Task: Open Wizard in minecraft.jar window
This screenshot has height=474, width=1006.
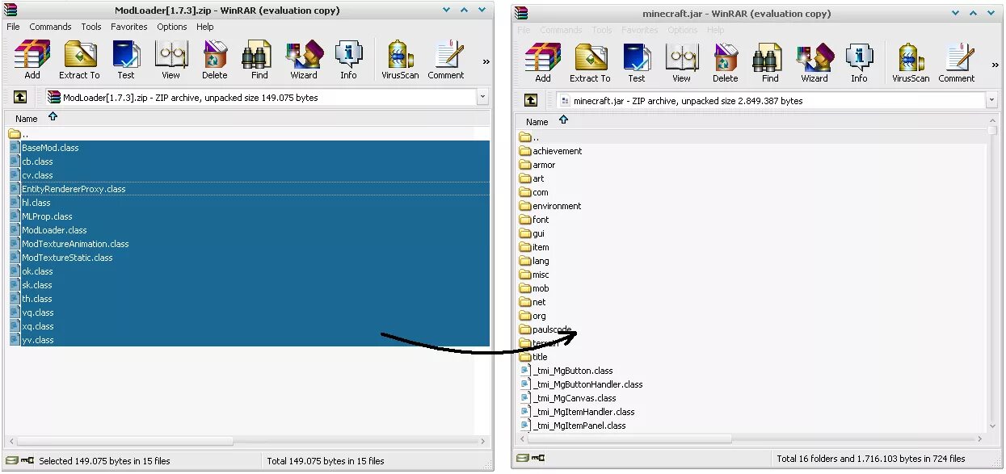Action: tap(814, 63)
